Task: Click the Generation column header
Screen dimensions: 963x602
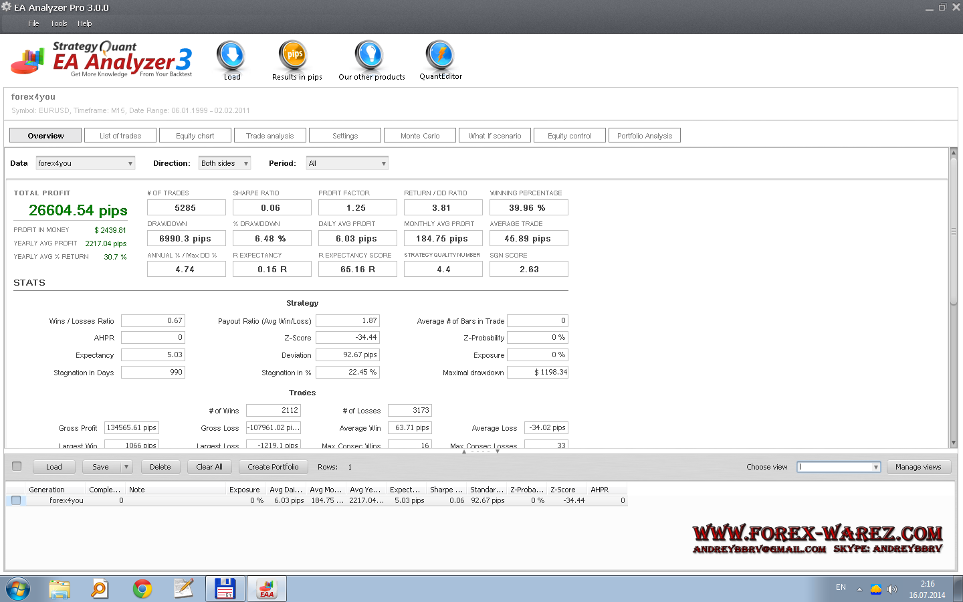Action: pos(47,490)
